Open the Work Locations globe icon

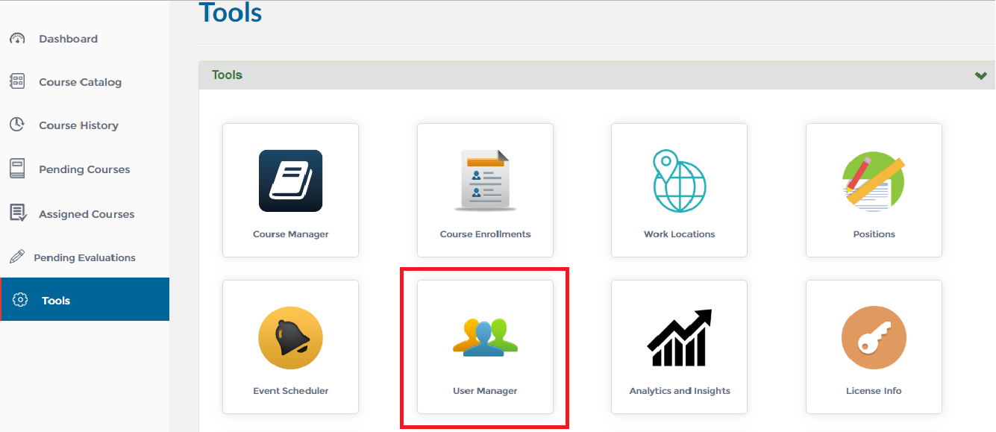click(679, 181)
